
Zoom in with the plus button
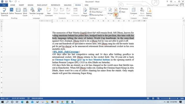click(x=177, y=98)
